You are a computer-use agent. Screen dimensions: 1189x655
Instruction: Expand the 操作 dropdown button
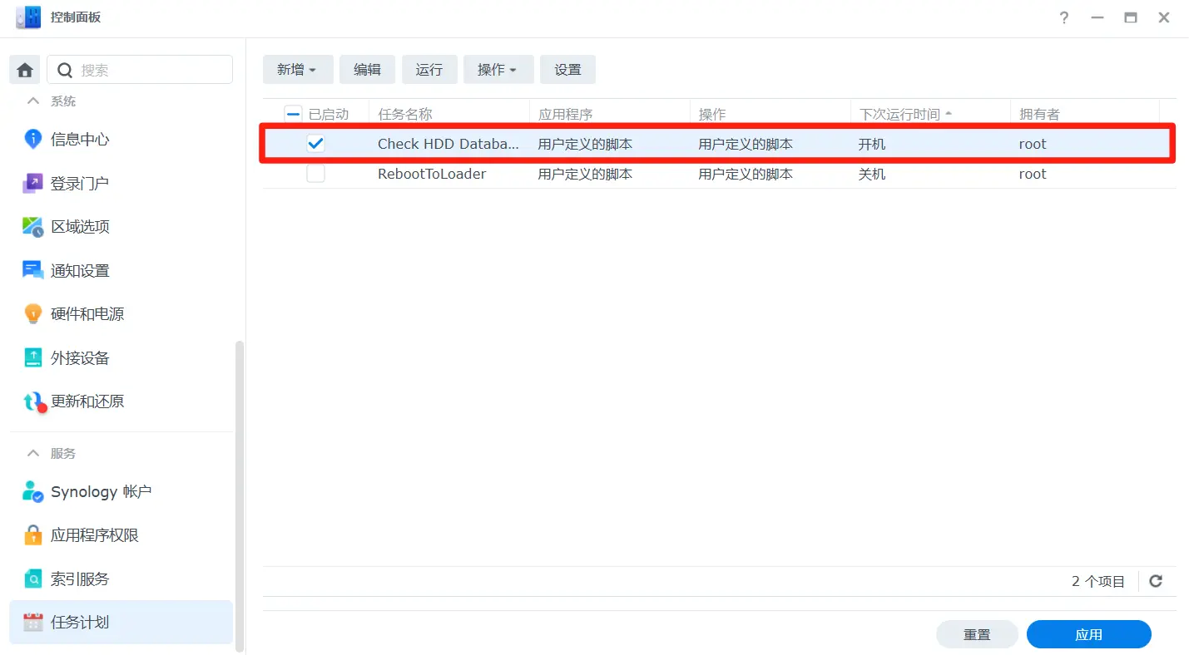point(498,70)
